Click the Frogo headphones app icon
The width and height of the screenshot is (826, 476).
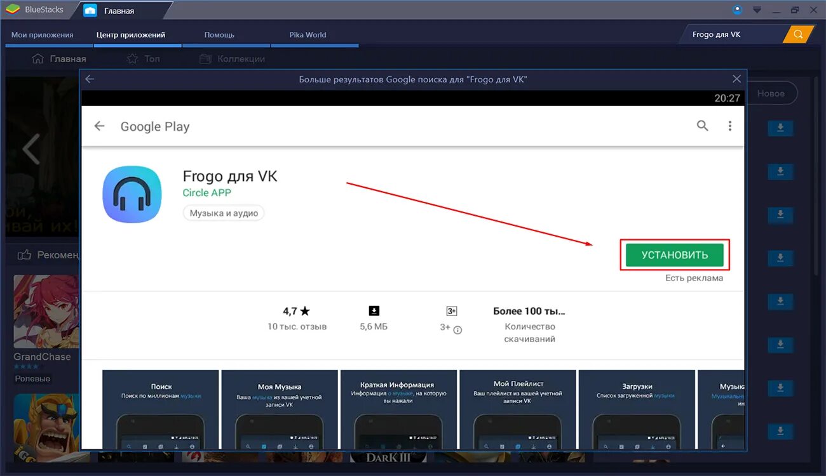(x=132, y=195)
